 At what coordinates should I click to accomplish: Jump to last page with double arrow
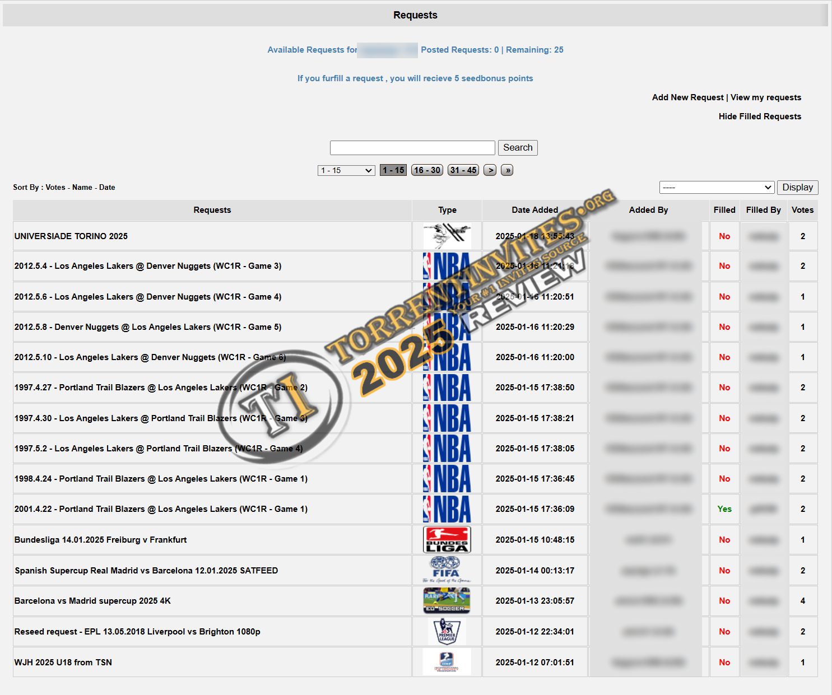[x=507, y=170]
